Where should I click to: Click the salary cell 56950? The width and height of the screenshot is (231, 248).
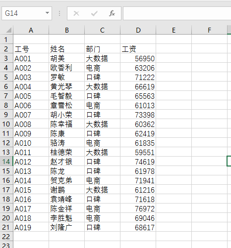tap(138, 58)
